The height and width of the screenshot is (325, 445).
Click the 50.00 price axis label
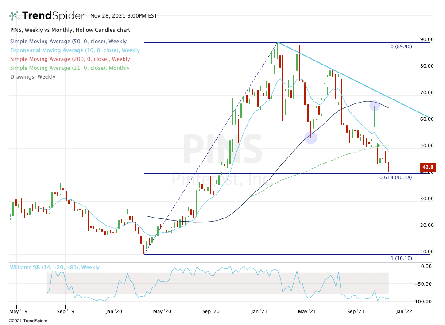click(x=427, y=145)
